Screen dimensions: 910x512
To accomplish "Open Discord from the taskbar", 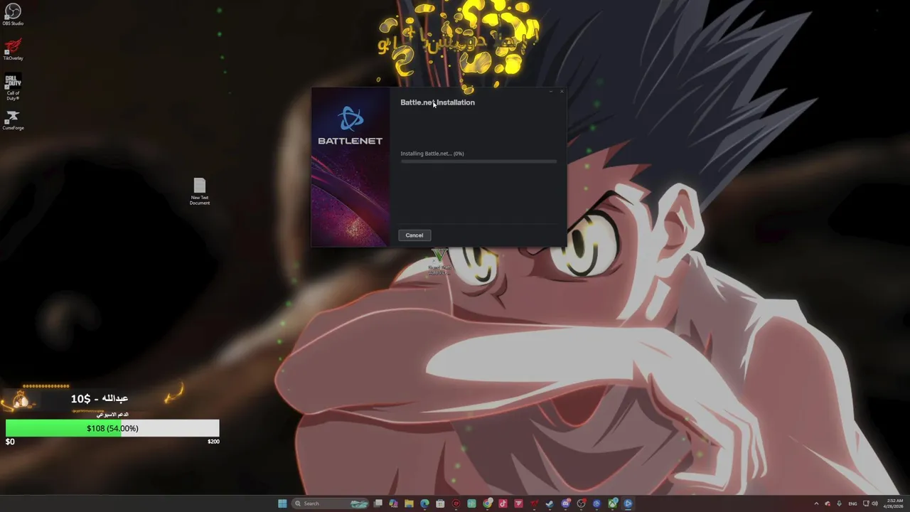I will [565, 503].
